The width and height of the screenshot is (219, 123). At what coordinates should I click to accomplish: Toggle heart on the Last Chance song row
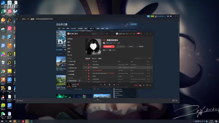[88, 65]
